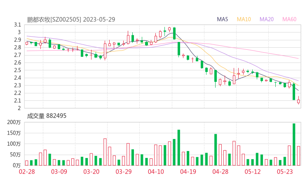Toggle the MA5 legend entry
This screenshot has height=181, width=305.
tap(222, 19)
